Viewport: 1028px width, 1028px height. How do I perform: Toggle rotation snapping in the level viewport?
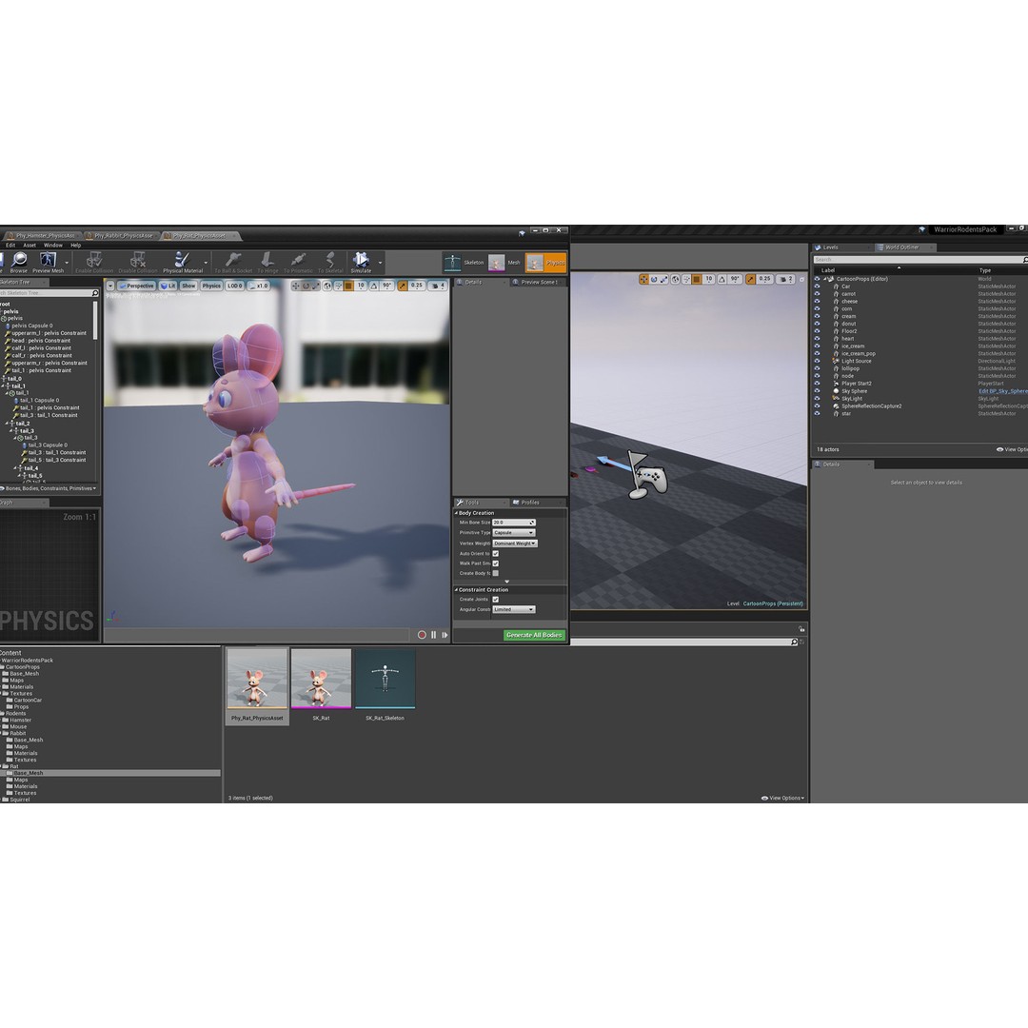pyautogui.click(x=722, y=279)
